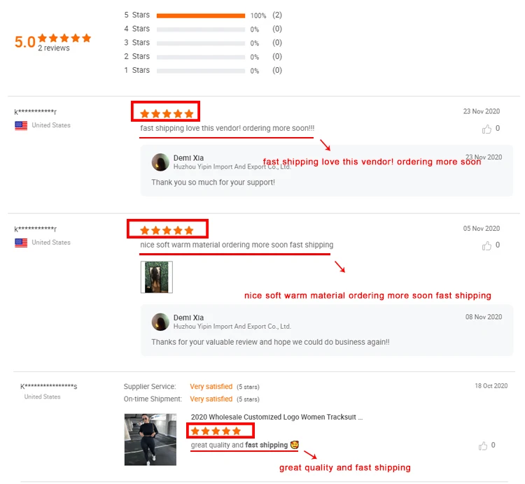525x484 pixels.
Task: Filter reviews by 4 Stars row
Action: point(203,29)
